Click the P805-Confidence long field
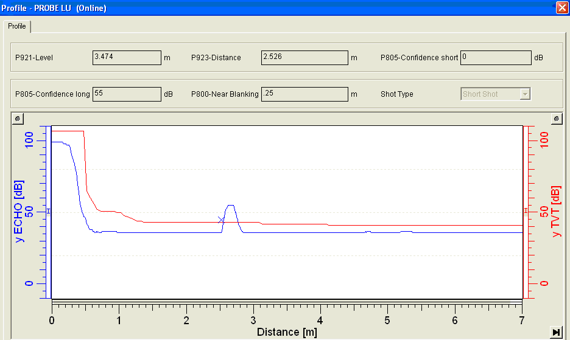The height and width of the screenshot is (340, 570). click(x=127, y=94)
